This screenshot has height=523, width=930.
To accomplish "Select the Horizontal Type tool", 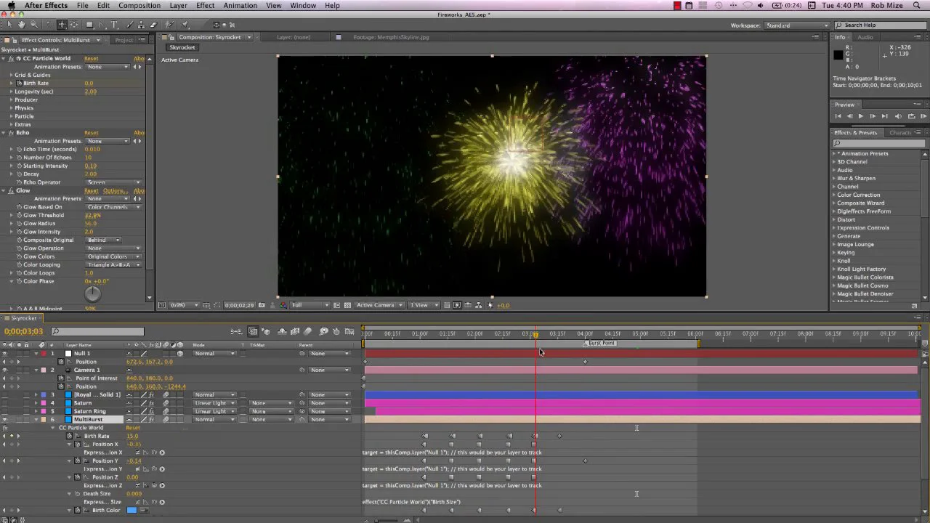I will (114, 25).
